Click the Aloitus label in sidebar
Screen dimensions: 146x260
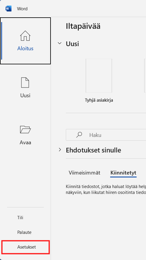[25, 48]
